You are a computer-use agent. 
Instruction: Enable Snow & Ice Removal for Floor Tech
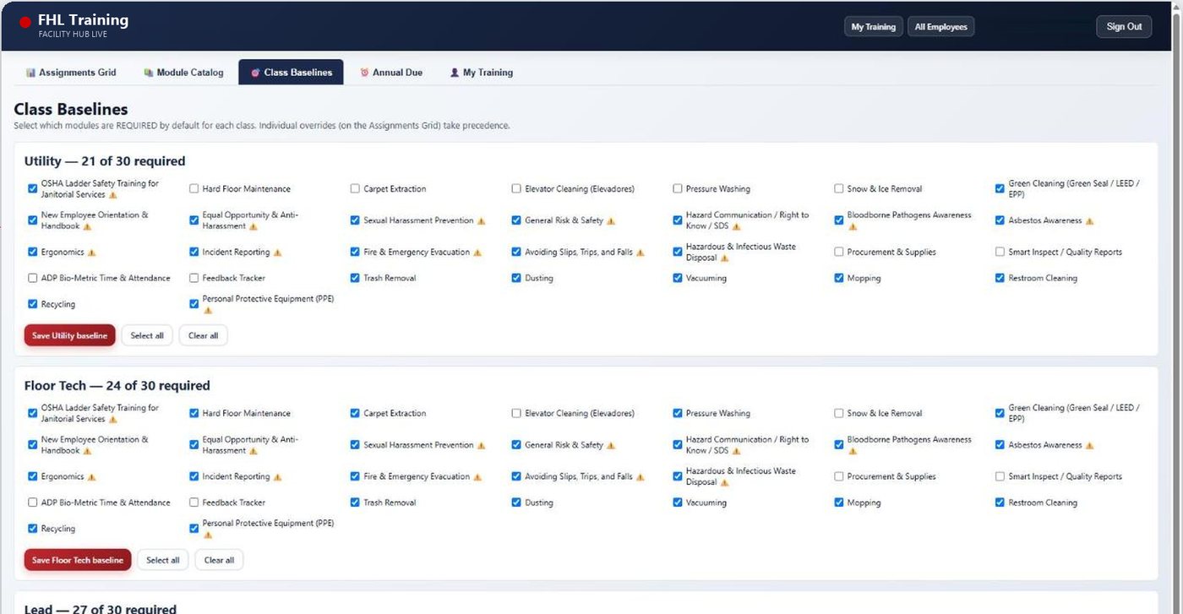point(839,414)
